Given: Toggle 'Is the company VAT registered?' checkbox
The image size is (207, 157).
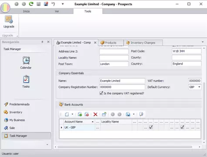Looking at the screenshot, I should click(x=101, y=93).
